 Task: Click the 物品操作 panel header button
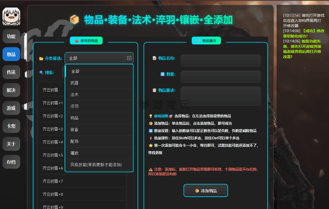click(x=206, y=40)
